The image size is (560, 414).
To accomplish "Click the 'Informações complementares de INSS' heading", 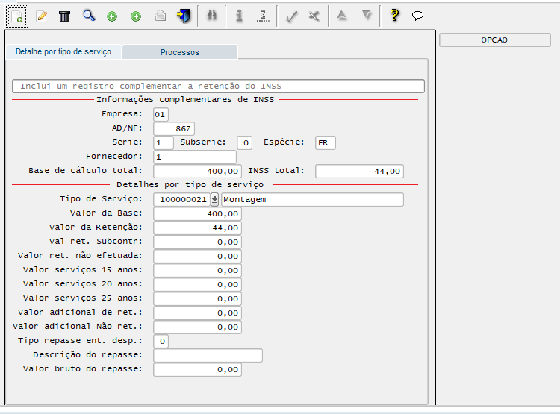I will 185,99.
